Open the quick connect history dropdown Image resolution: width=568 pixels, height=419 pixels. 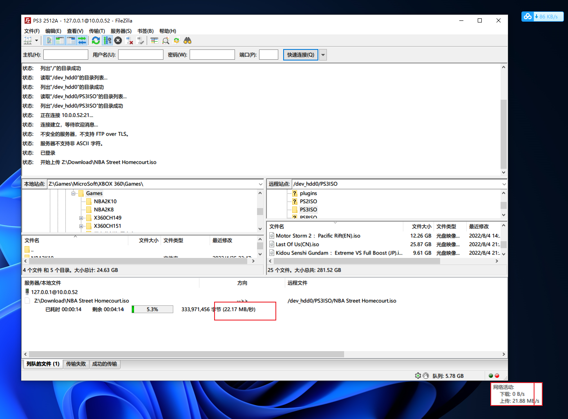pos(323,55)
